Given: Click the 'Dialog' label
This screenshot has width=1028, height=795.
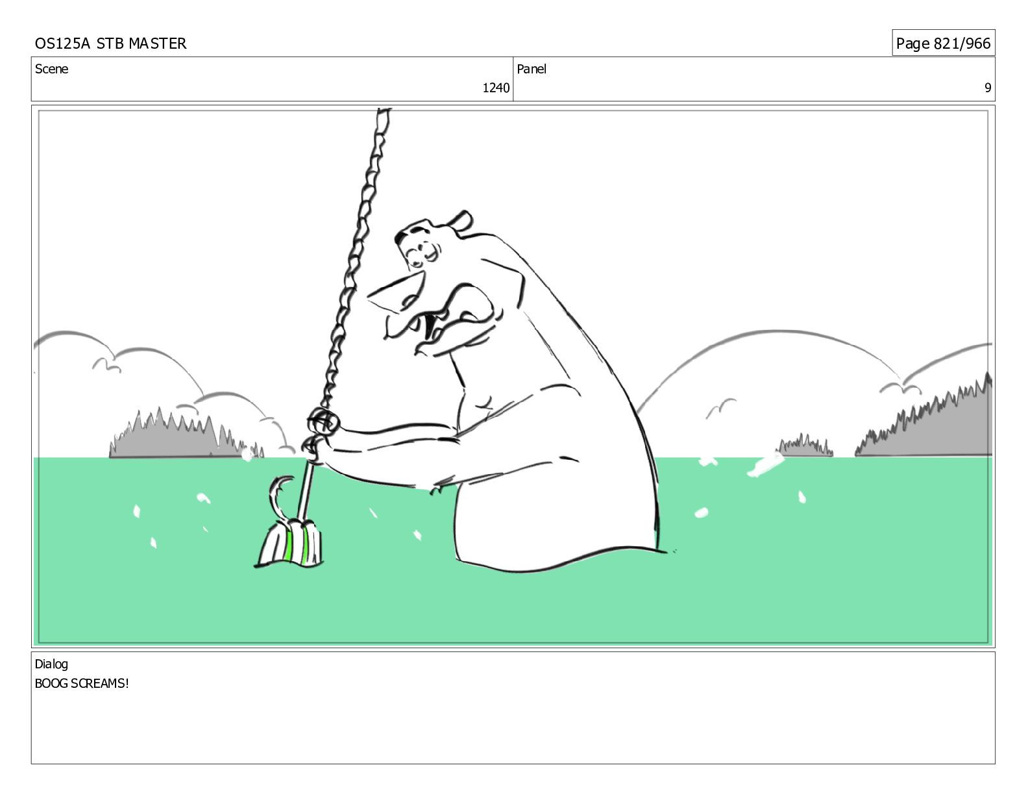Looking at the screenshot, I should [51, 664].
